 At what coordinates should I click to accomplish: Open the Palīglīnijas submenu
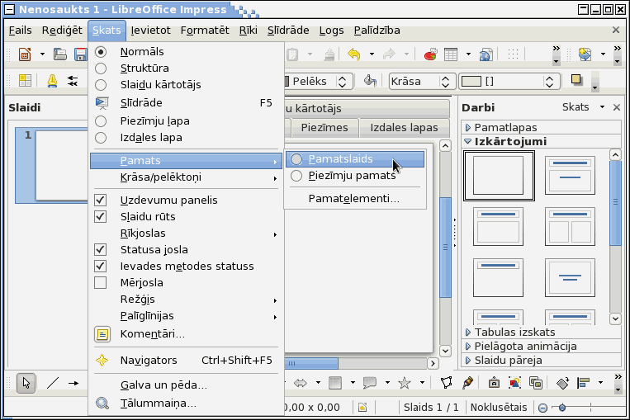click(186, 316)
